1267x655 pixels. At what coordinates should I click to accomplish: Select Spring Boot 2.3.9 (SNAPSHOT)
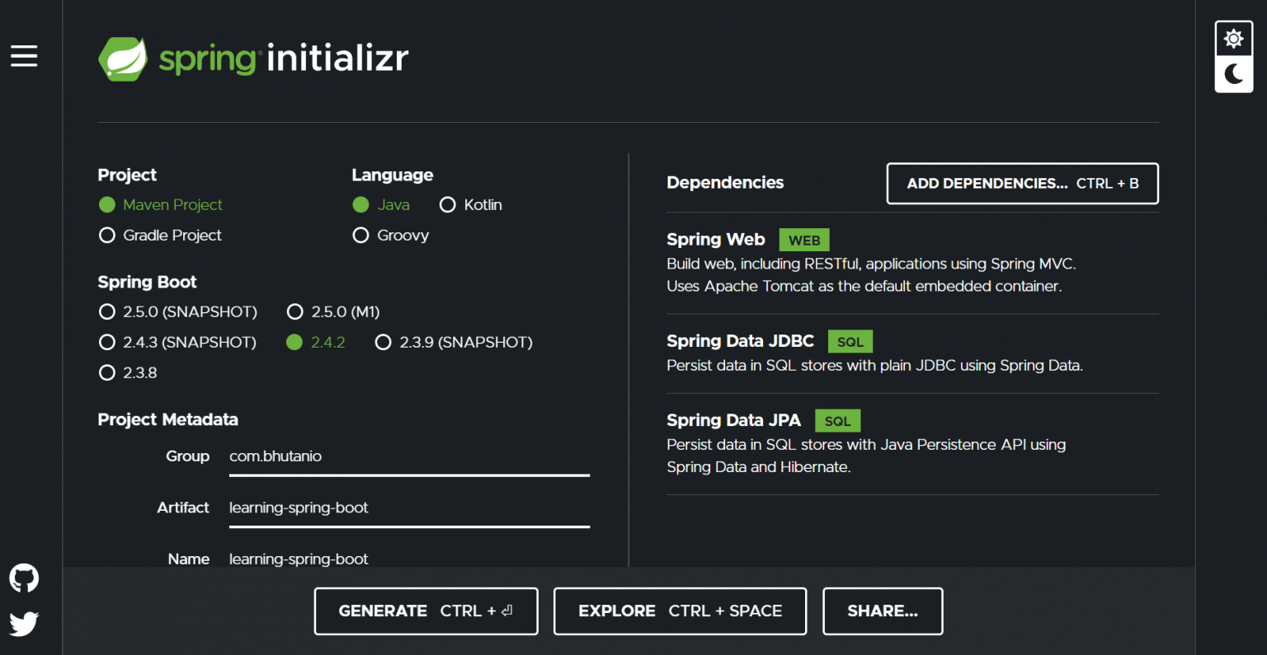point(454,342)
